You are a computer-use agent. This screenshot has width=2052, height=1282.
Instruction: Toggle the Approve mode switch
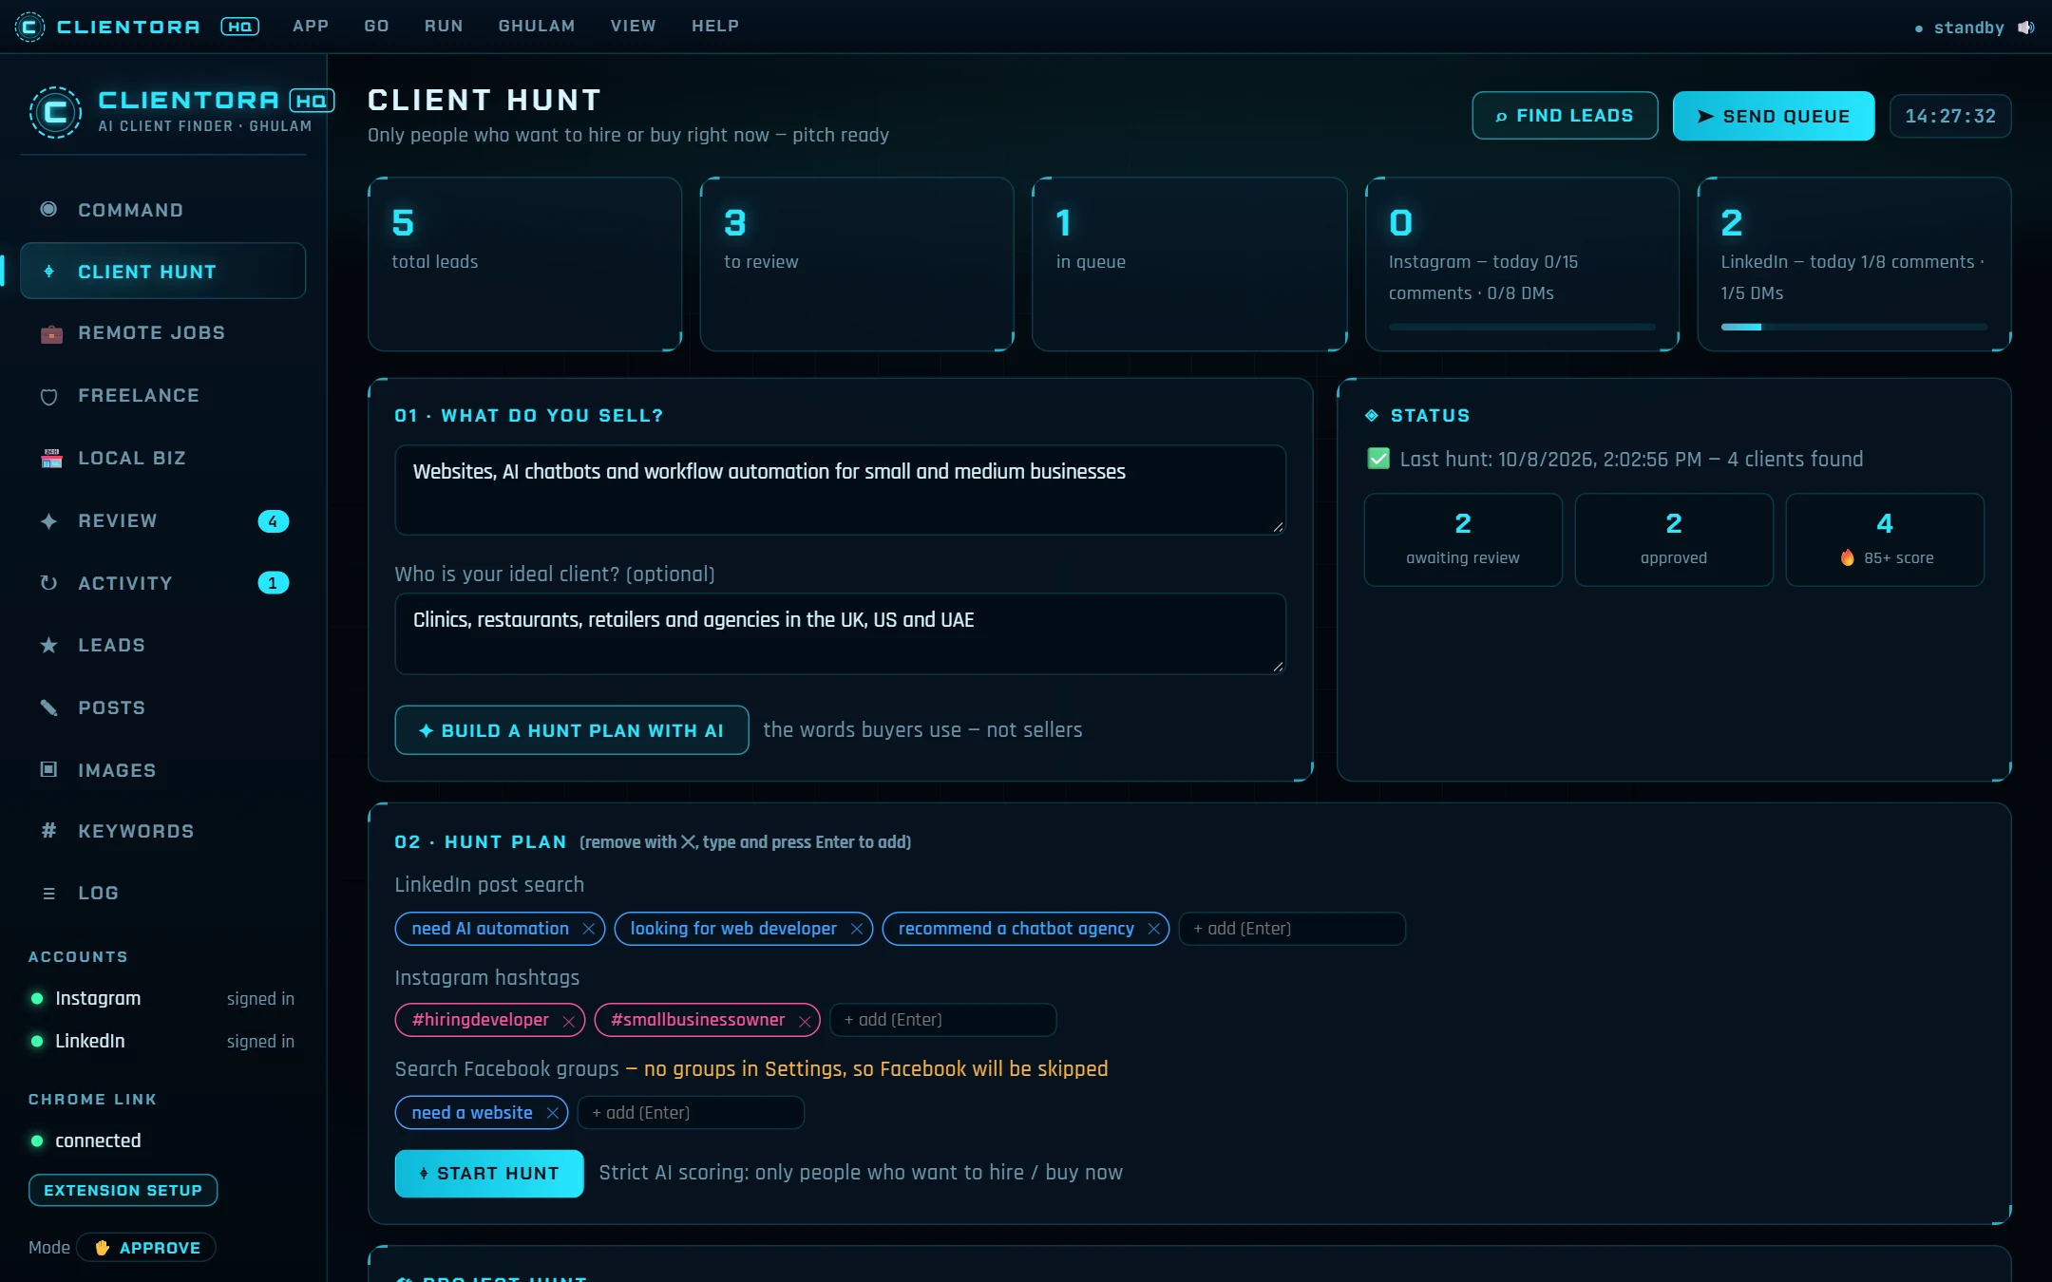146,1248
